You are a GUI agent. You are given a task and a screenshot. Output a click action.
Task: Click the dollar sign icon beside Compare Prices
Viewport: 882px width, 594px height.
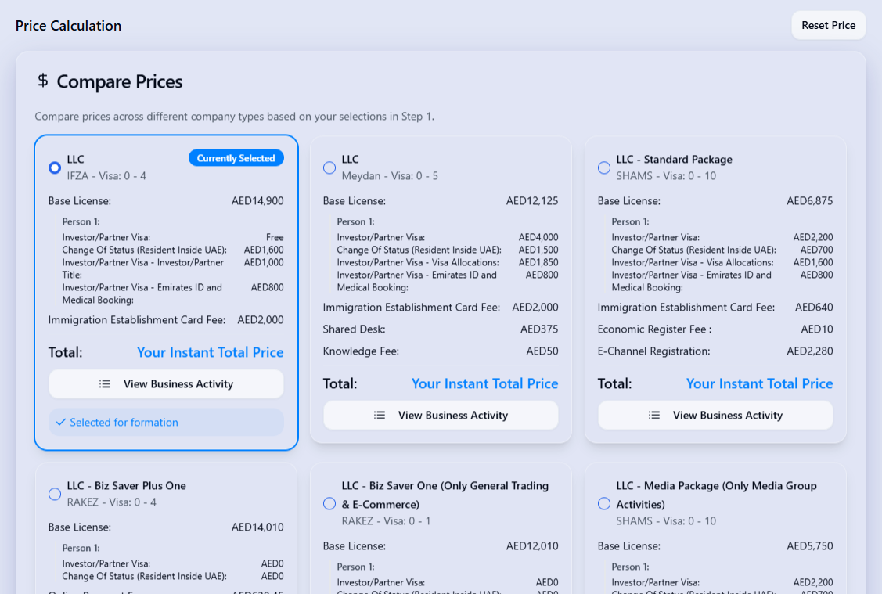43,81
